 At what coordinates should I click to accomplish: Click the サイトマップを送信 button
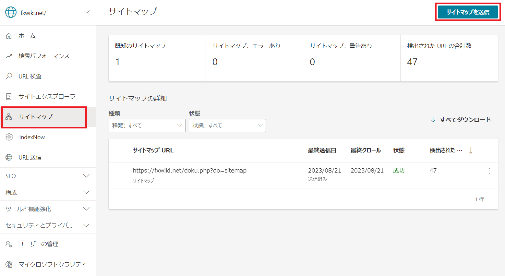[x=468, y=12]
